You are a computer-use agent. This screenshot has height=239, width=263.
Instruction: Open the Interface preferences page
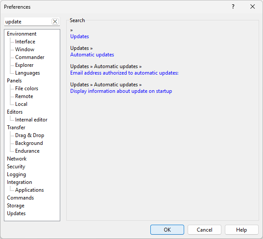(x=25, y=42)
